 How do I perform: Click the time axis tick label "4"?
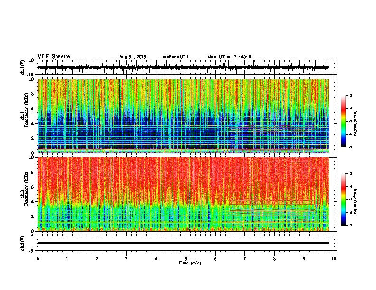156,259
